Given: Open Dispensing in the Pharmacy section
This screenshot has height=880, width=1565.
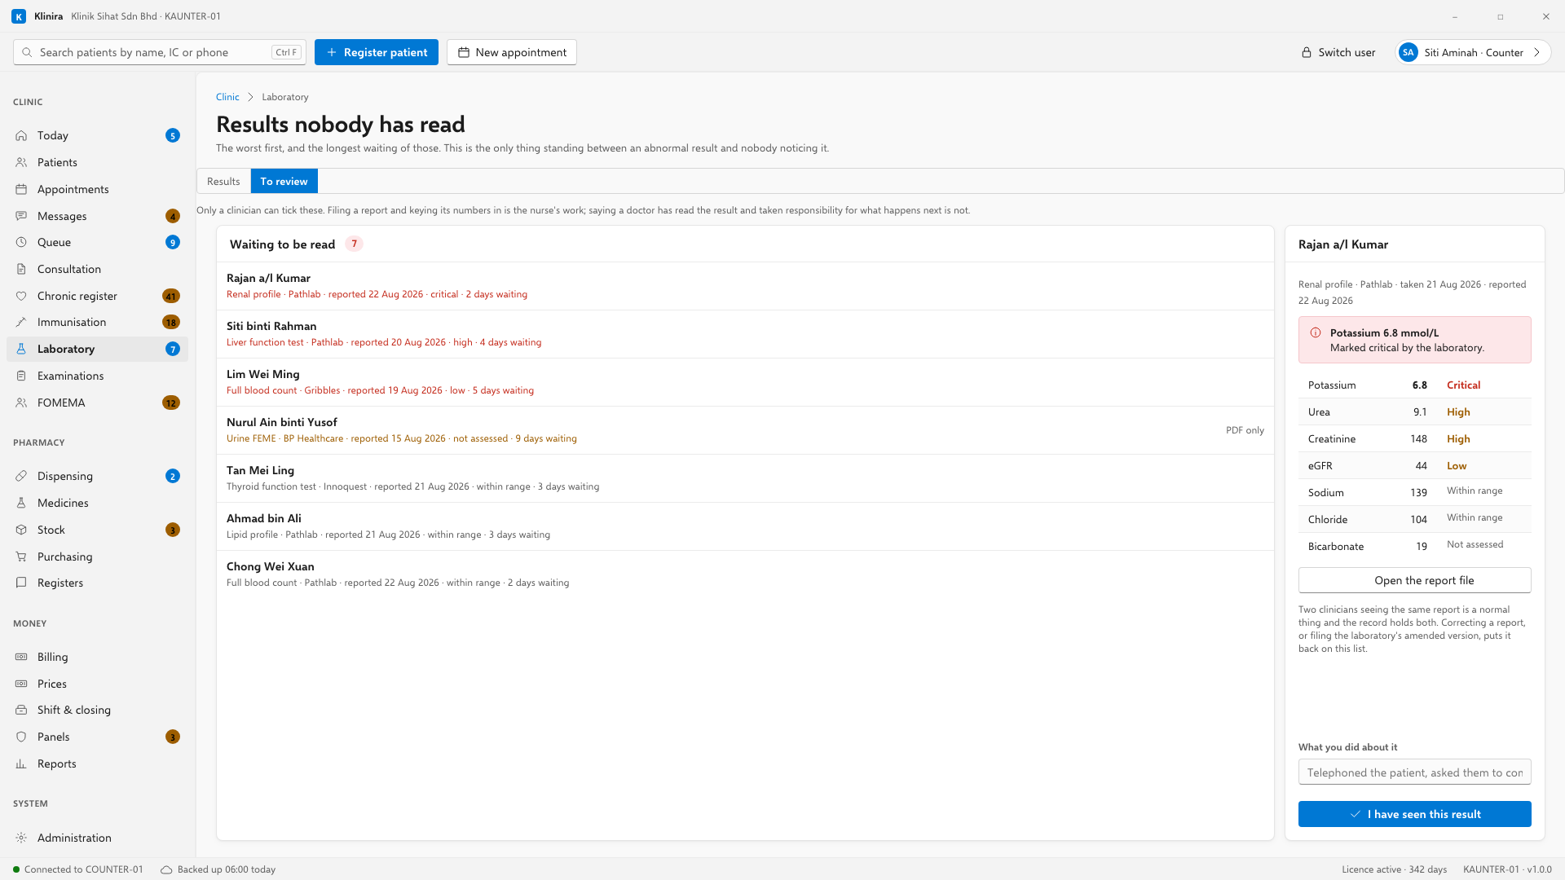Looking at the screenshot, I should [97, 476].
